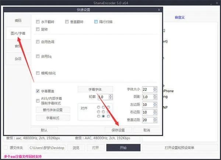This screenshot has width=221, height=160.
Task: Open the 图片/字幕 tab
Action: pyautogui.click(x=17, y=34)
